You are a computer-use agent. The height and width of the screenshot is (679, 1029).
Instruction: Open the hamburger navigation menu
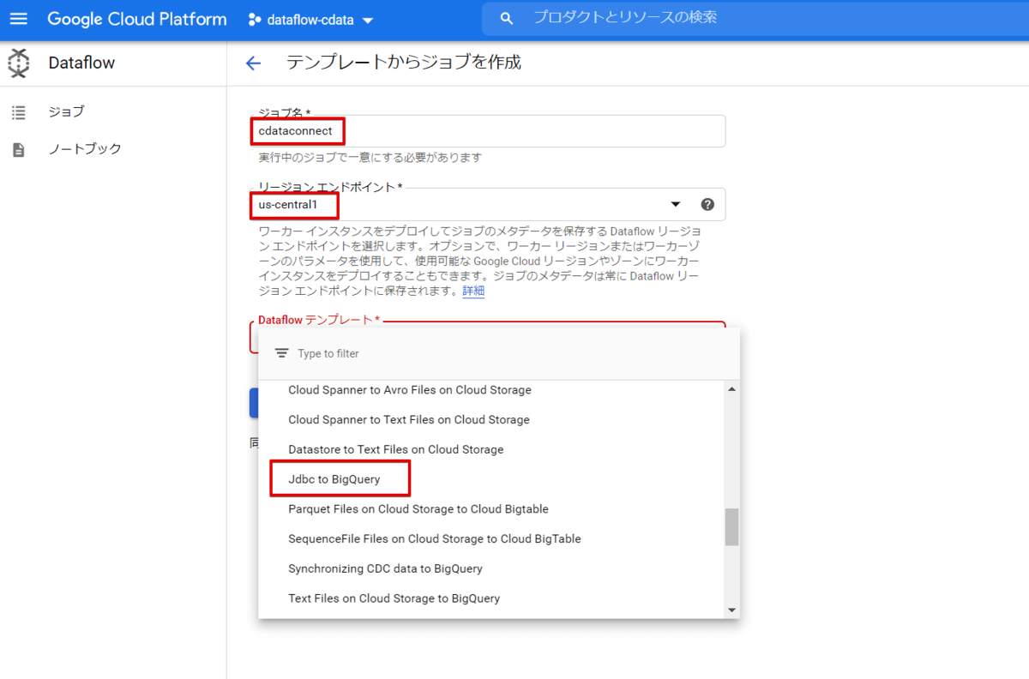click(x=19, y=19)
